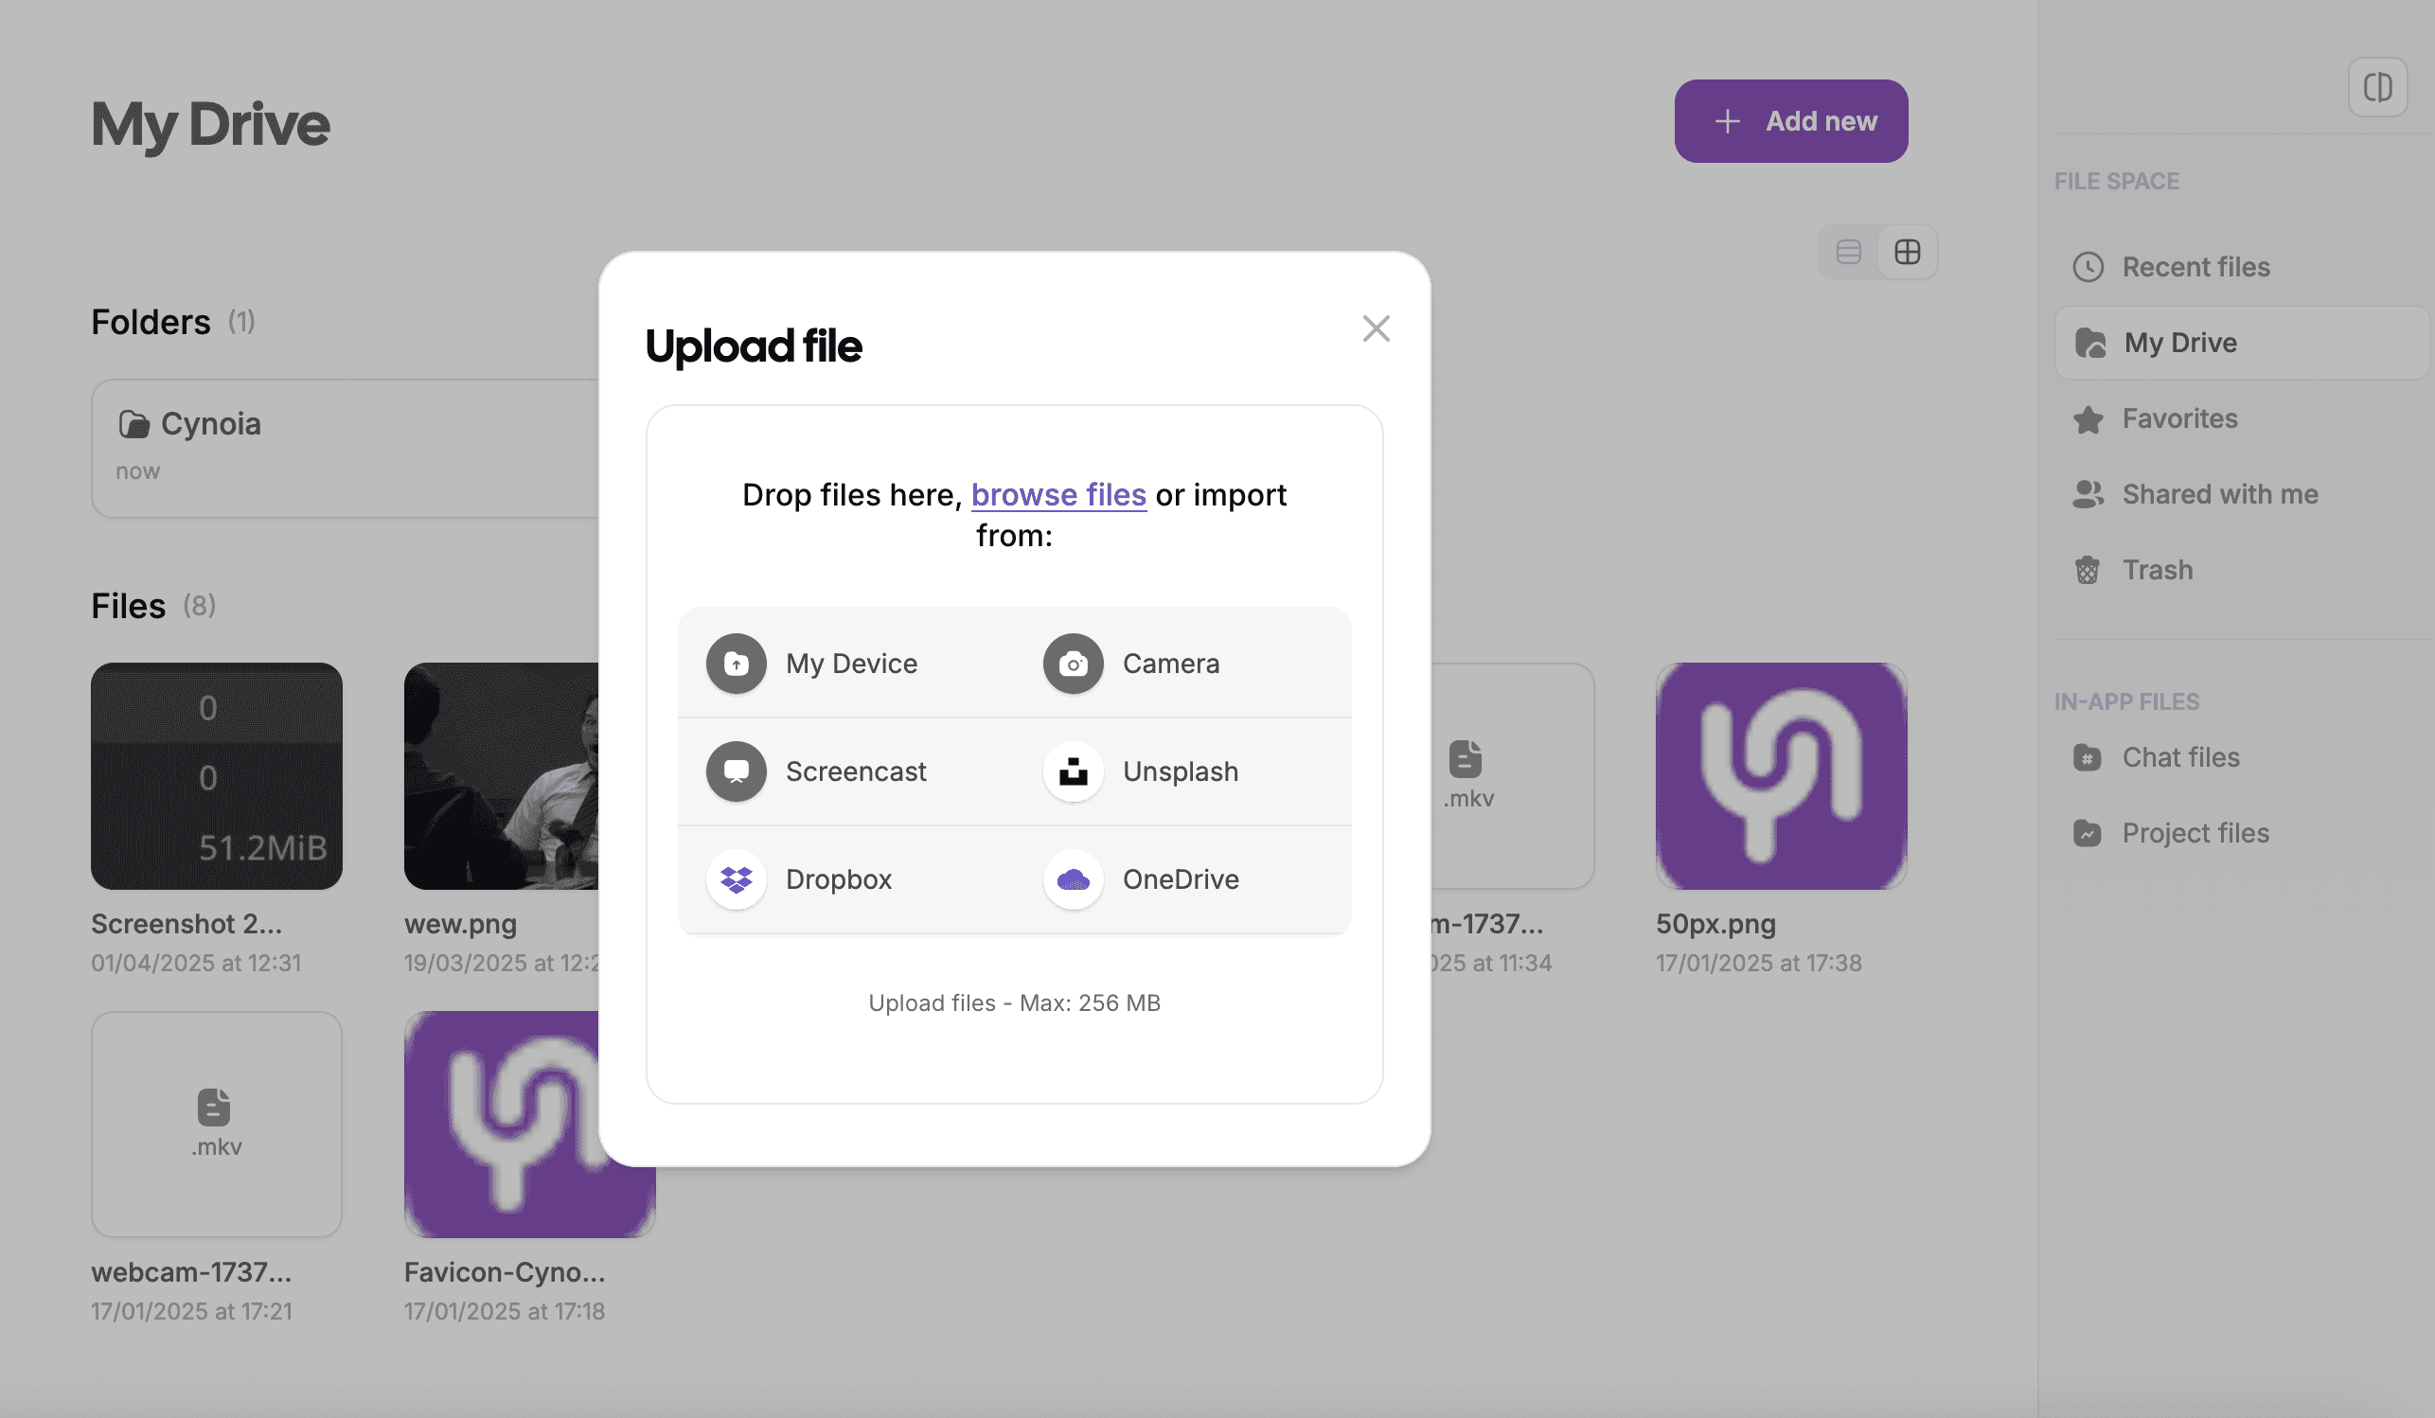
Task: Open Chat files in sidebar
Action: (2180, 757)
